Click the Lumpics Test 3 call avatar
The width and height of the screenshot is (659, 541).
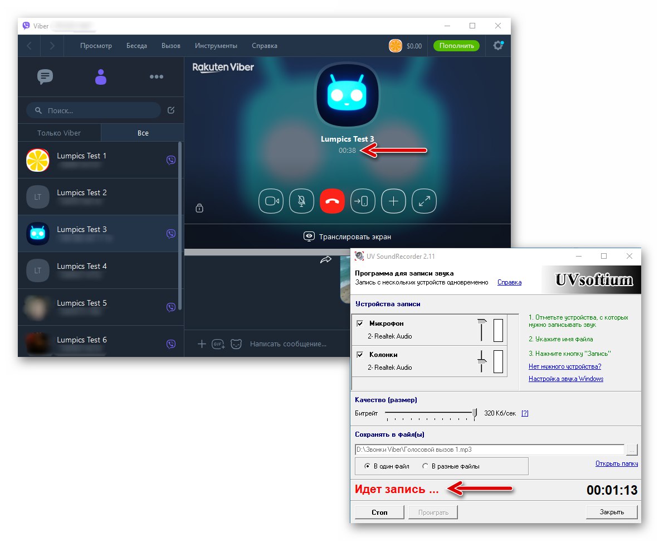coord(347,95)
